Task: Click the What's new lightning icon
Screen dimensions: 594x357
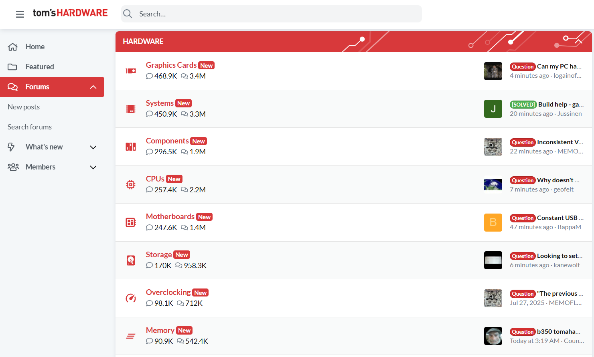Action: 11,147
